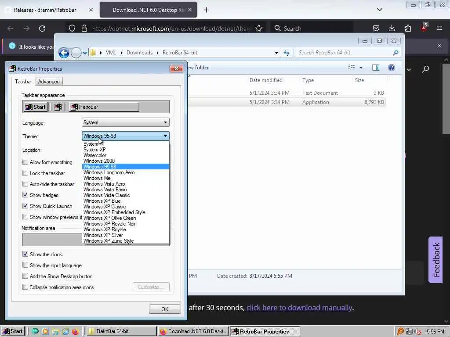Open the Firefox extensions puzzle icon

coord(408,28)
